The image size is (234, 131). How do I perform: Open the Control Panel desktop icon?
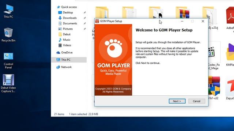click(x=8, y=61)
